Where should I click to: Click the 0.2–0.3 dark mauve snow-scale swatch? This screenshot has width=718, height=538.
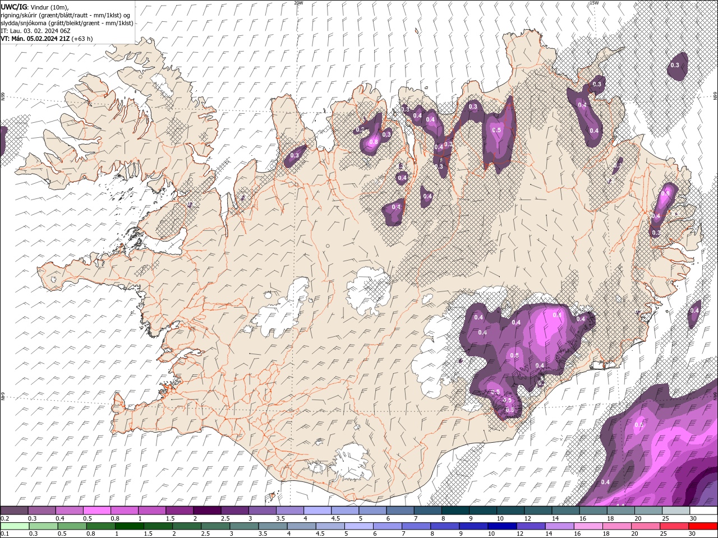tap(14, 511)
